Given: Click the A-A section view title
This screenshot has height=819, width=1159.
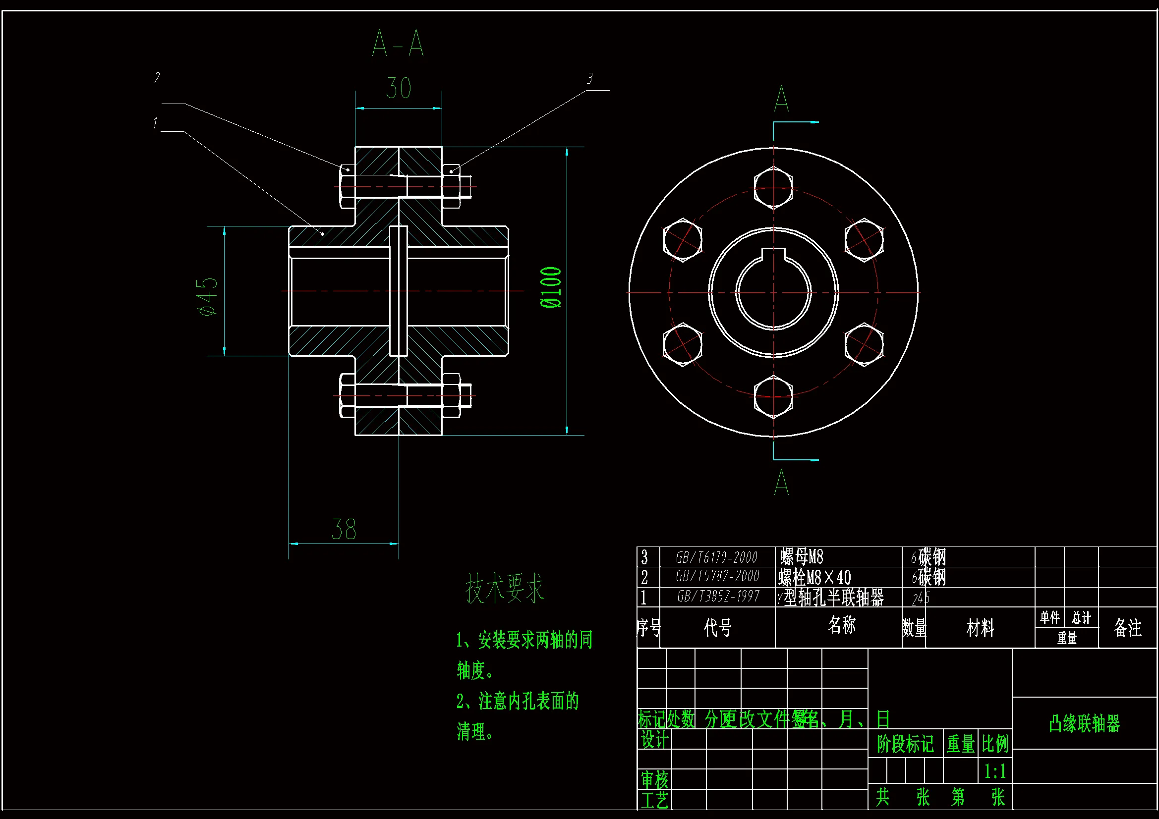Looking at the screenshot, I should pos(398,44).
